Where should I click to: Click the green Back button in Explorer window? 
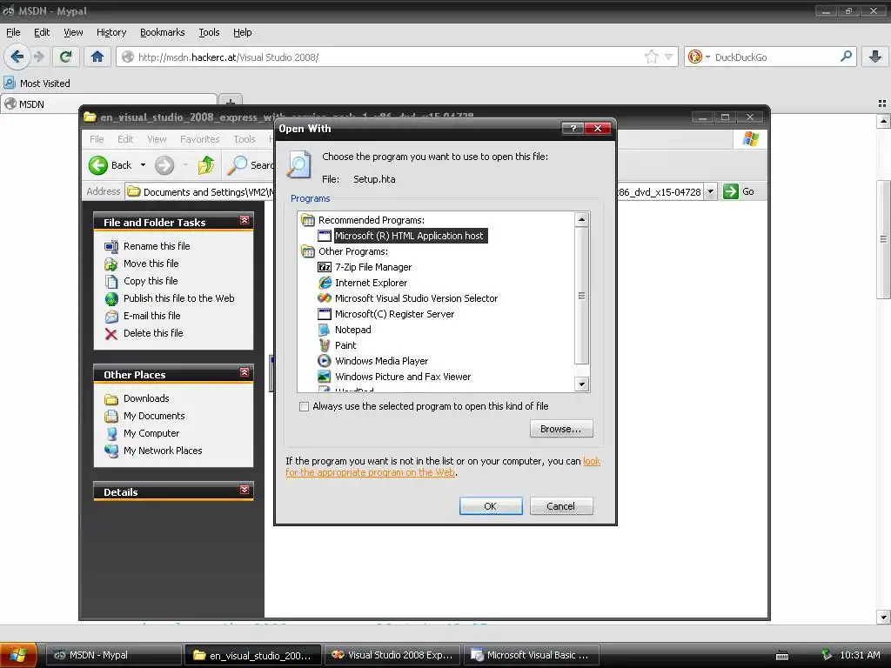tap(111, 165)
